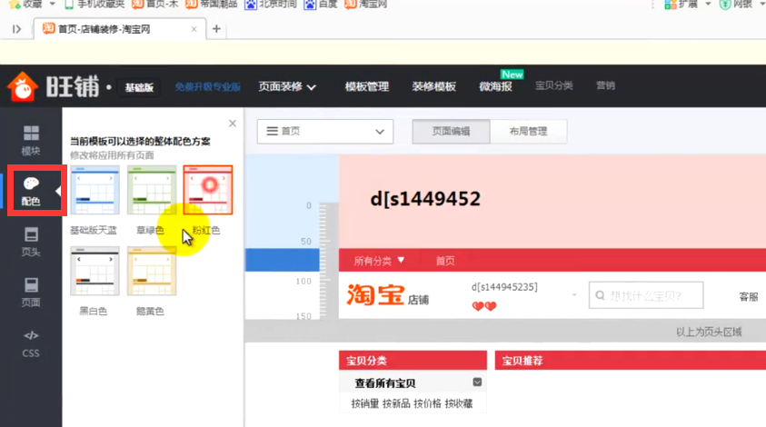Choose the 草绿色 grass green scheme
This screenshot has height=427, width=766.
[152, 190]
